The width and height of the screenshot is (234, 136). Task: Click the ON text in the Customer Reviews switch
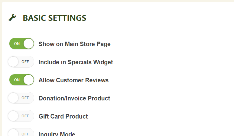point(17,80)
